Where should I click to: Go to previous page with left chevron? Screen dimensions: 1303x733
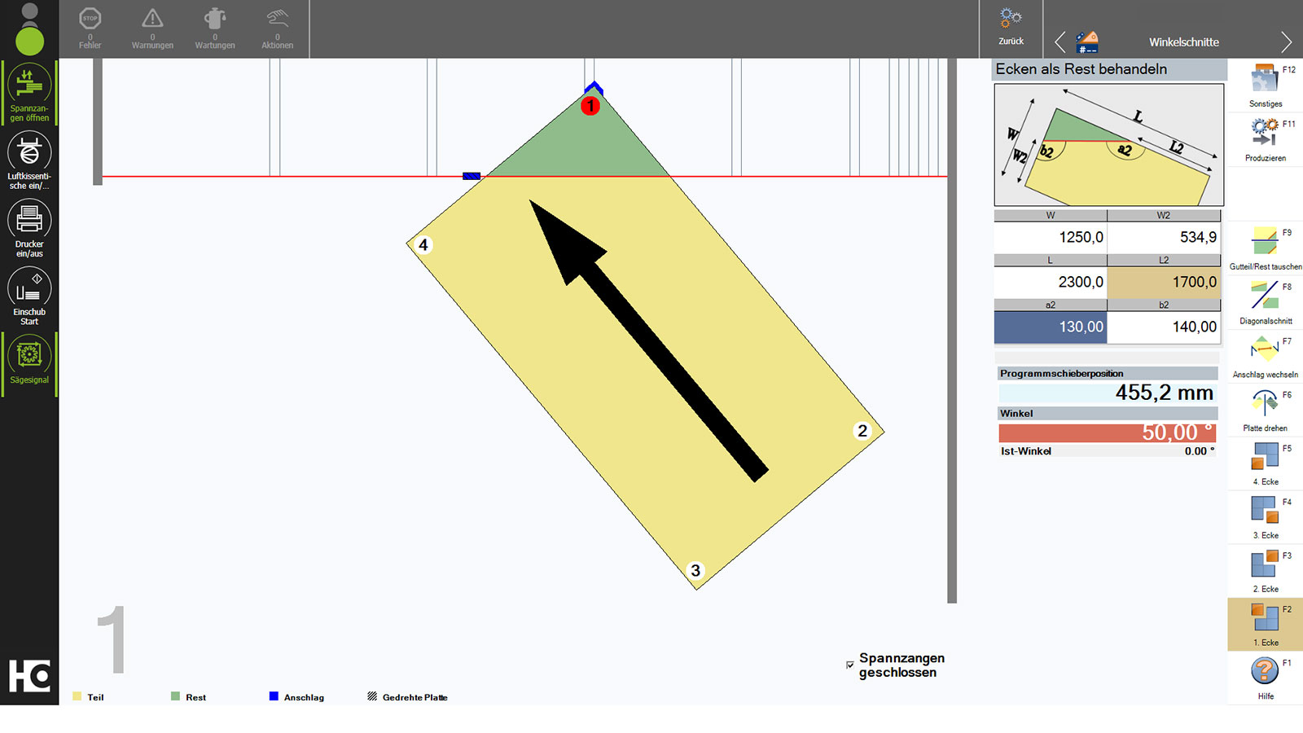[x=1060, y=42]
